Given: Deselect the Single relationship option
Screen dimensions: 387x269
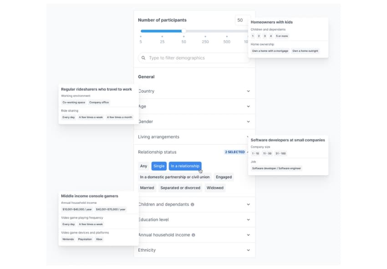Looking at the screenshot, I should [x=159, y=166].
